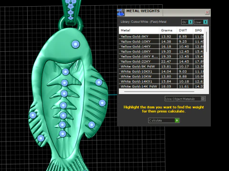Select the Yellow Gold:18KY row
The height and width of the screenshot is (171, 229).
click(x=161, y=52)
